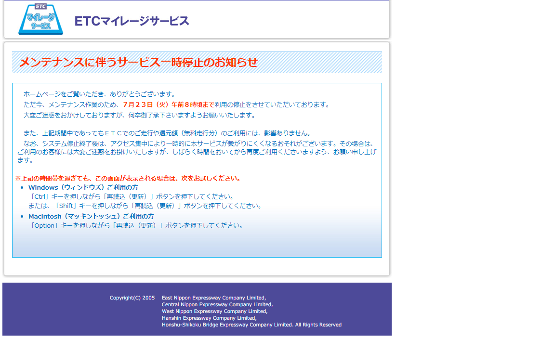
Task: Click the ETC Mileage Service logo icon
Action: pos(40,19)
